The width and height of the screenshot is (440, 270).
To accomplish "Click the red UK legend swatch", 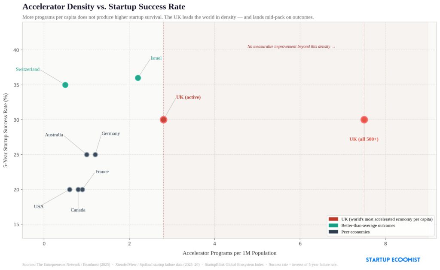I will pos(333,219).
